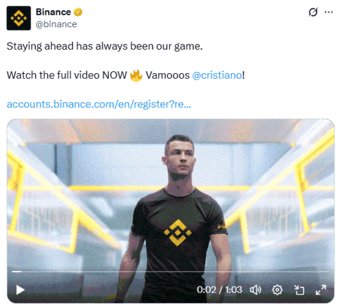
Task: Play the video with the play button
Action: 20,290
